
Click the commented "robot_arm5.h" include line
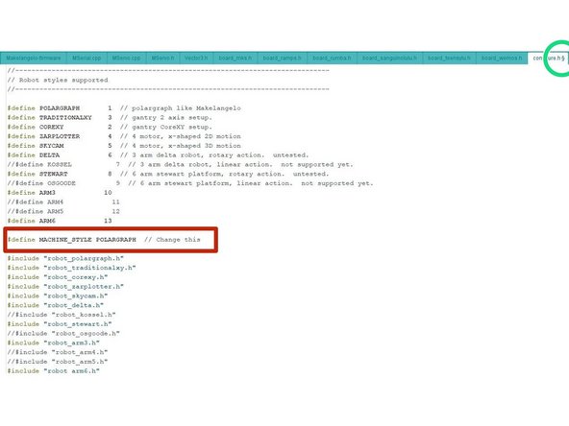[x=58, y=362]
